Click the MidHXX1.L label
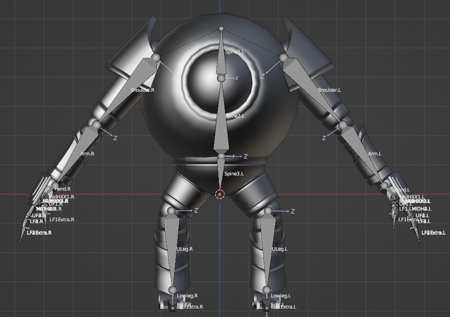450x317 pixels. point(412,197)
